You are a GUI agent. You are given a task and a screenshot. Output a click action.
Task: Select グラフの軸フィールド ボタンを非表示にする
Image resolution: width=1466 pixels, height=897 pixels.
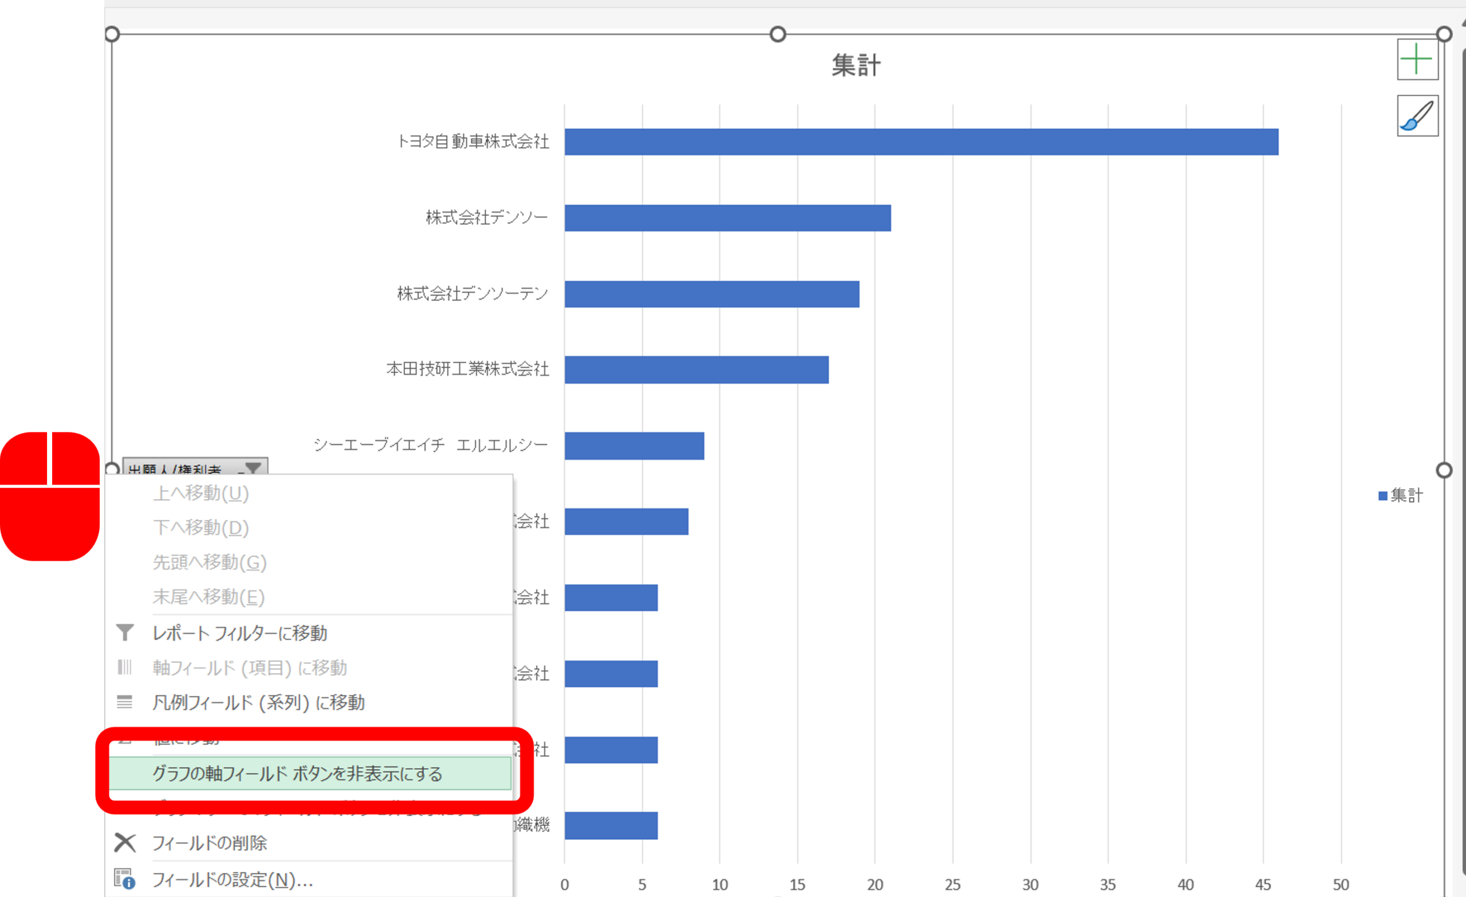point(297,773)
